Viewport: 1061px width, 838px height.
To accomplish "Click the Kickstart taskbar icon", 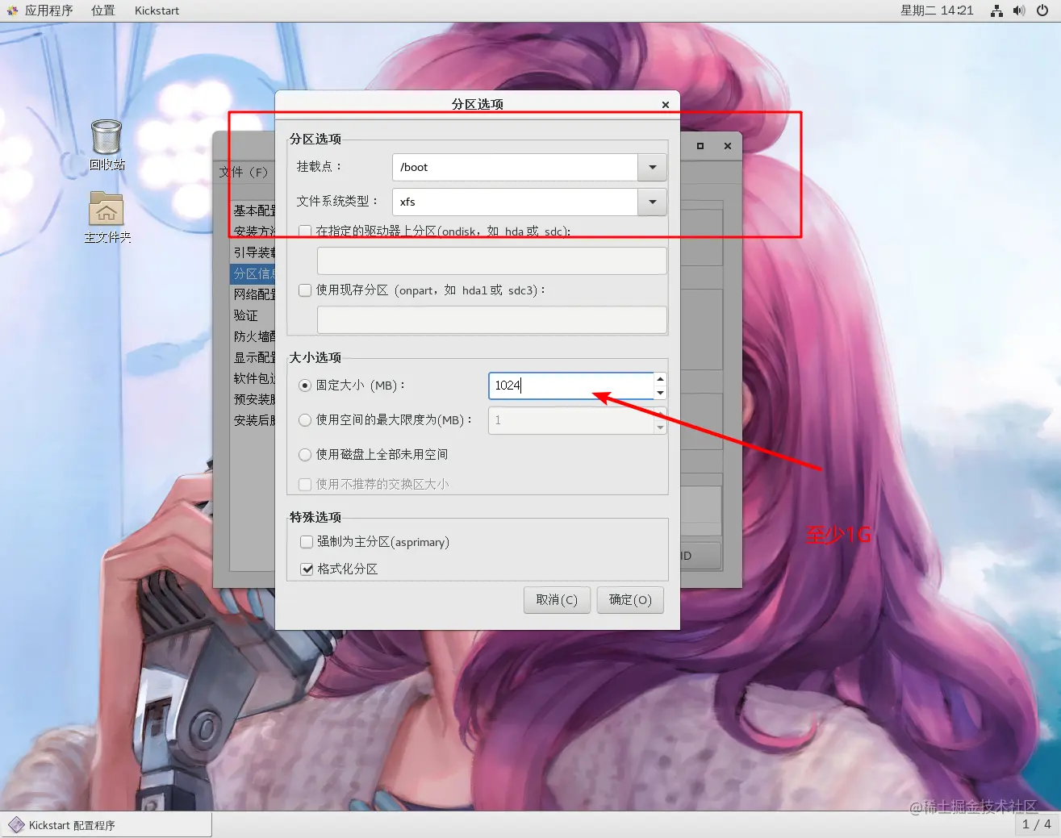I will pyautogui.click(x=16, y=825).
